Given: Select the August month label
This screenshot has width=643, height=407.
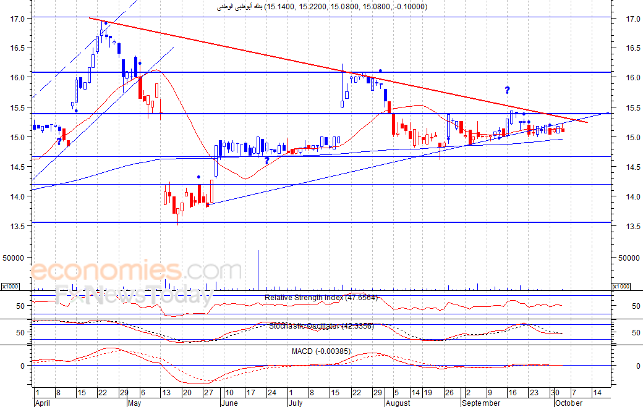Looking at the screenshot, I should (x=398, y=403).
